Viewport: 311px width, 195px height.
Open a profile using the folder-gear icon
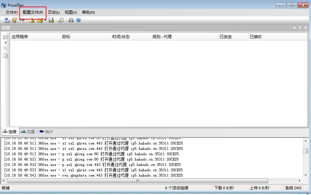coord(40,20)
